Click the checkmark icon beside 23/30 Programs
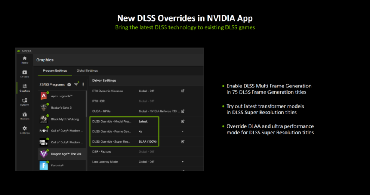 tap(69, 84)
